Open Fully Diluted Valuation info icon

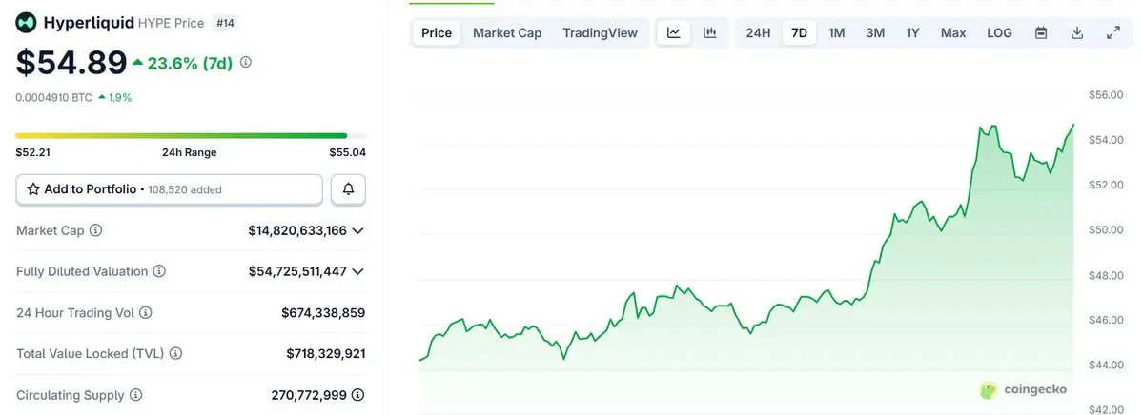pyautogui.click(x=159, y=271)
